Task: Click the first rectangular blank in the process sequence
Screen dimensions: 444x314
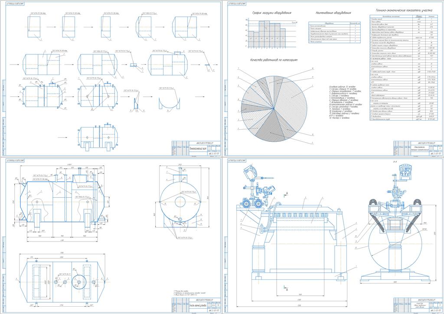Action: click(34, 27)
